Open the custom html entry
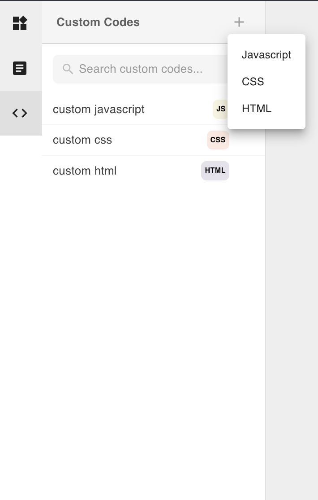 [85, 171]
